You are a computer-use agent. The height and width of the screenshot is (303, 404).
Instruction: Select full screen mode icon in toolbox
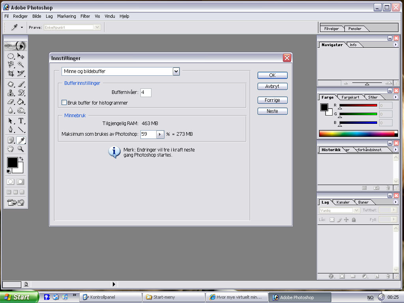(x=22, y=192)
